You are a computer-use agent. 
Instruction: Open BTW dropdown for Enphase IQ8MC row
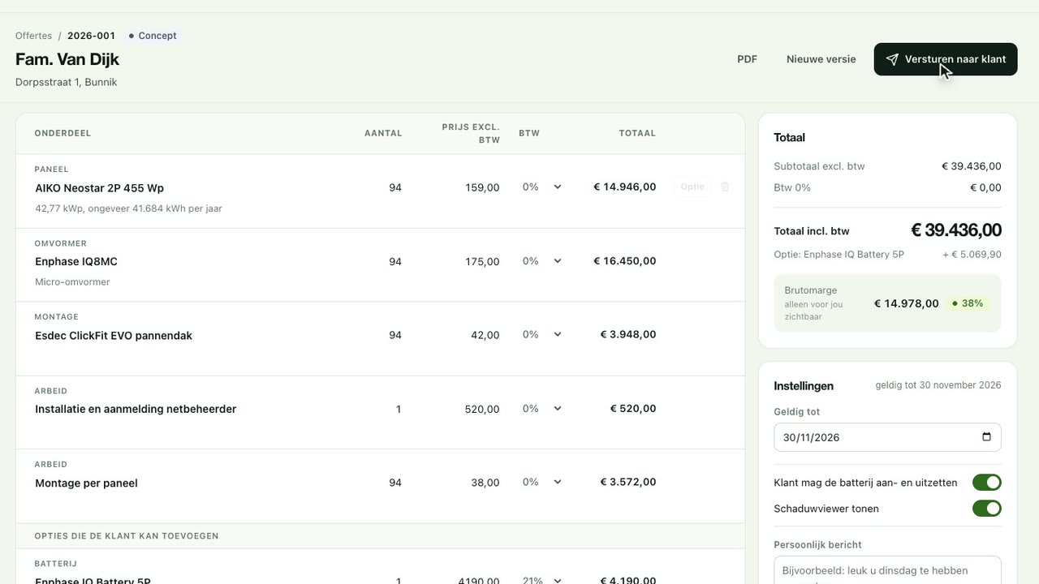click(x=541, y=261)
